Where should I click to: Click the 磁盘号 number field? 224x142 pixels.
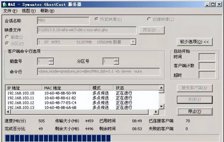coord(43,61)
